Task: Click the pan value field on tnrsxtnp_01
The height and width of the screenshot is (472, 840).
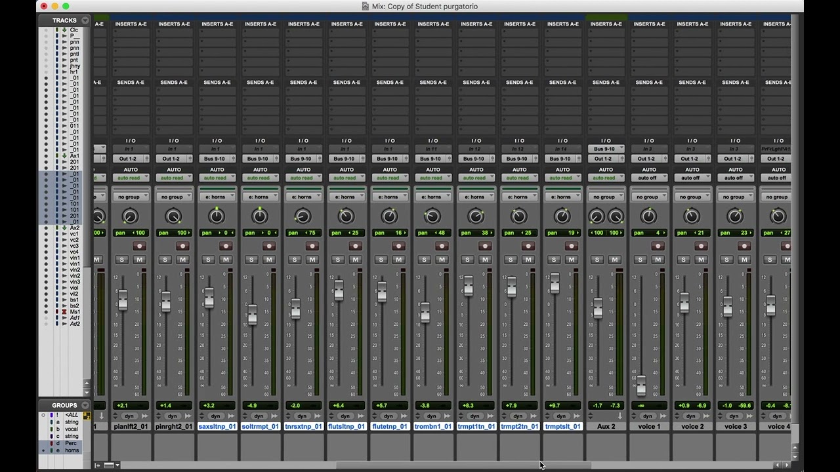Action: (303, 233)
